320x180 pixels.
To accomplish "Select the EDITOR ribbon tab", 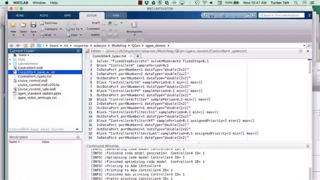I will pyautogui.click(x=91, y=15).
